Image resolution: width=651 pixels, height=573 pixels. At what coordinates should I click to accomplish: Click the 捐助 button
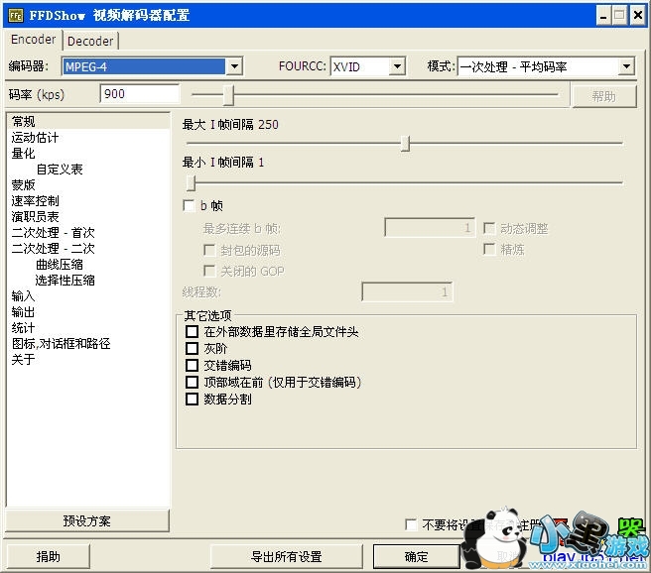[49, 556]
